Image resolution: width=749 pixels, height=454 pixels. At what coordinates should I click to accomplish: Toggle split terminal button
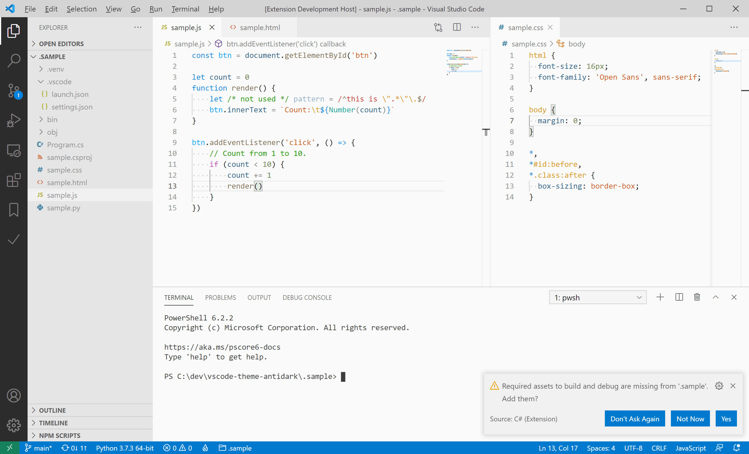[679, 297]
